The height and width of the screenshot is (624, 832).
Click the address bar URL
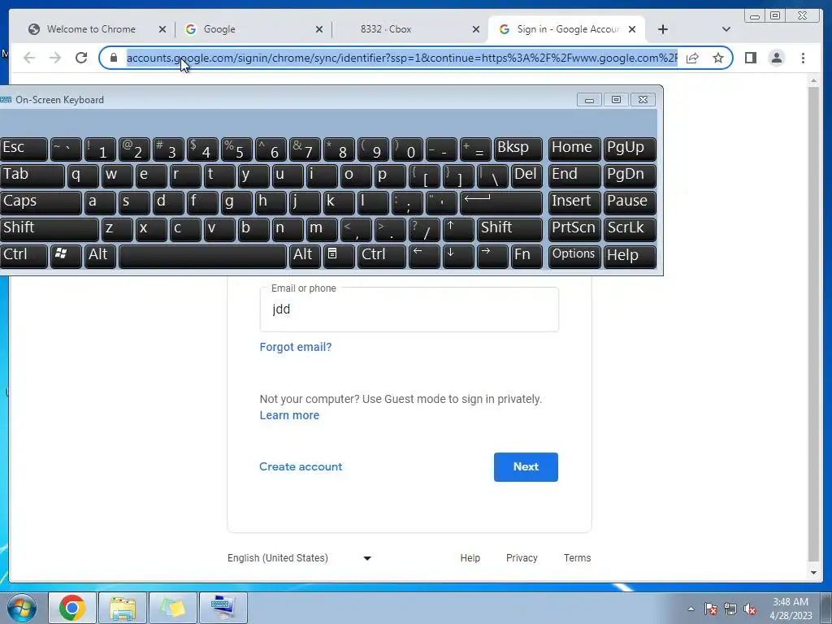[x=401, y=58]
